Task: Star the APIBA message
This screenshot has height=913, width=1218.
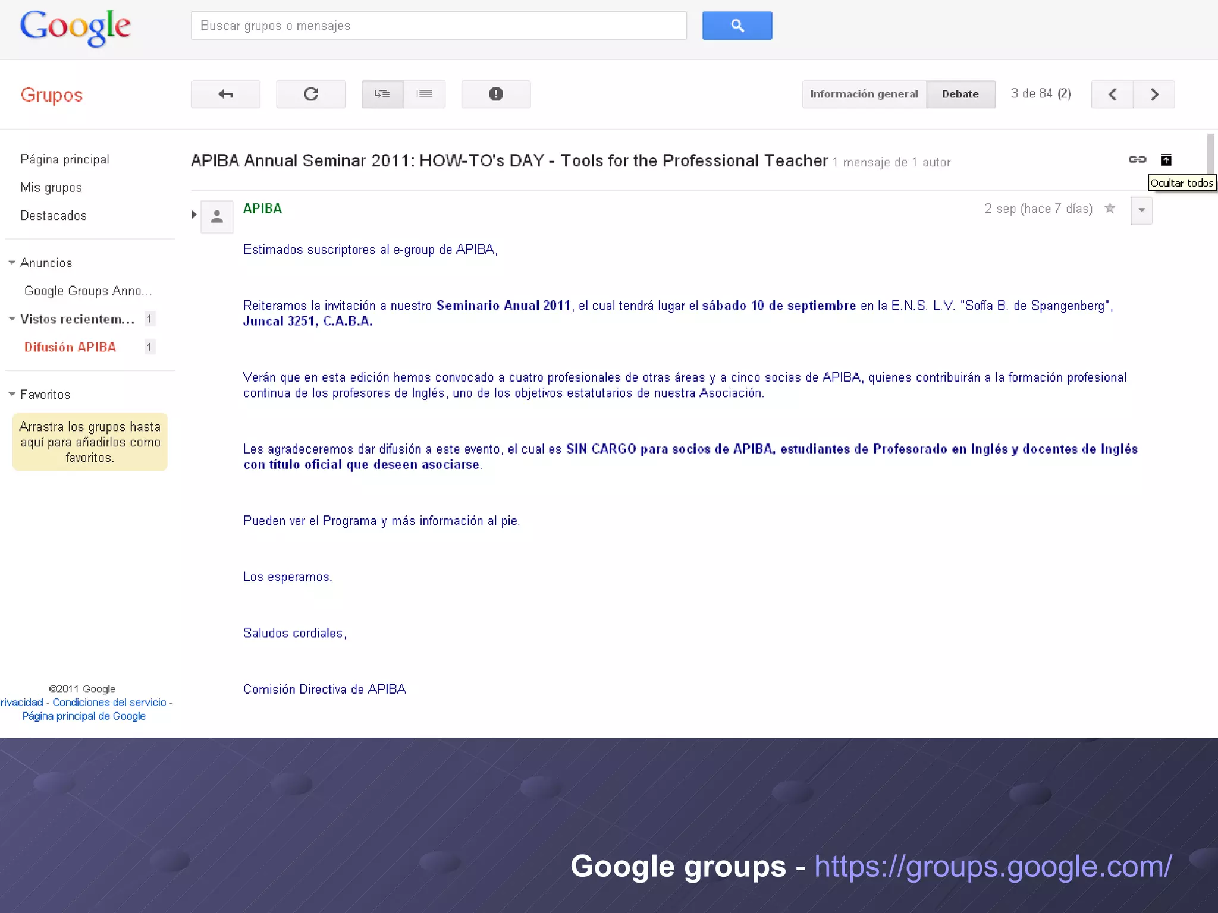Action: 1110,209
